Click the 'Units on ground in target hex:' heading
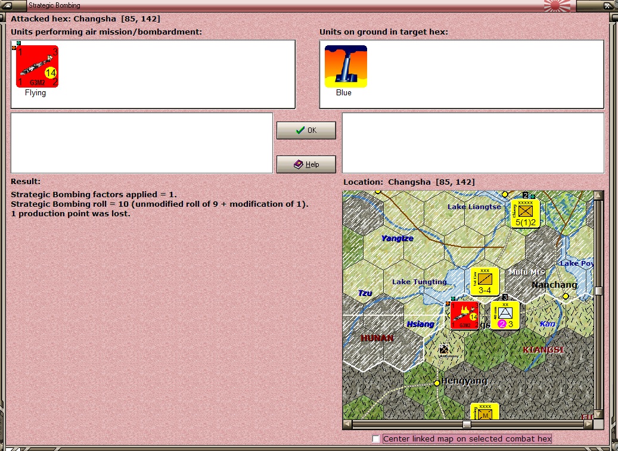 coord(384,32)
